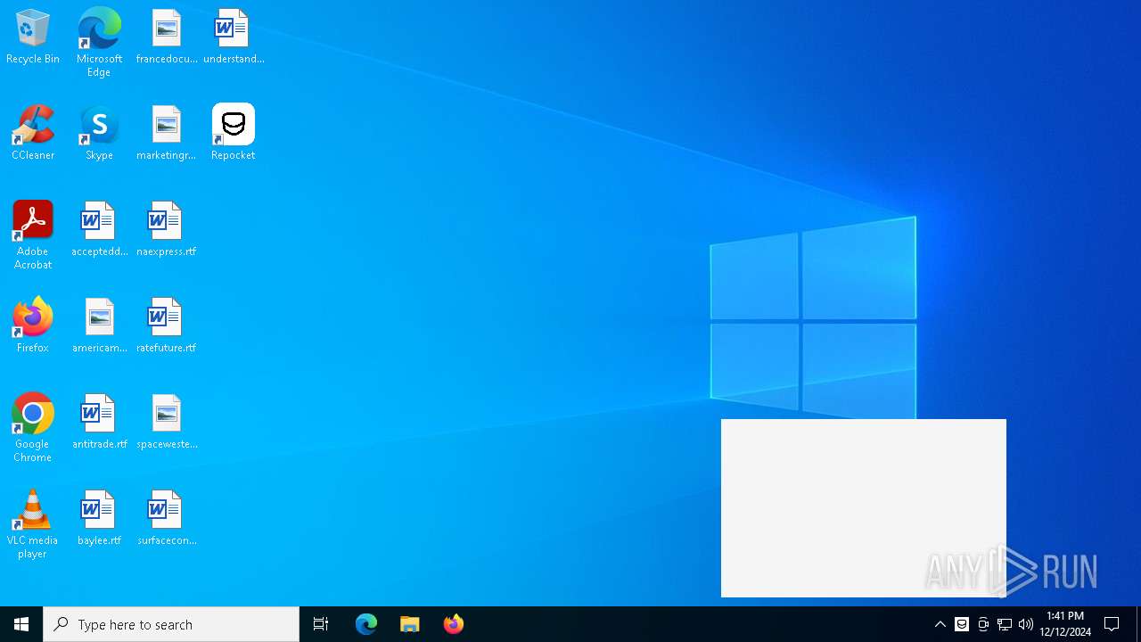The width and height of the screenshot is (1141, 642).
Task: Launch Adobe Acrobat shortcut
Action: tap(33, 235)
